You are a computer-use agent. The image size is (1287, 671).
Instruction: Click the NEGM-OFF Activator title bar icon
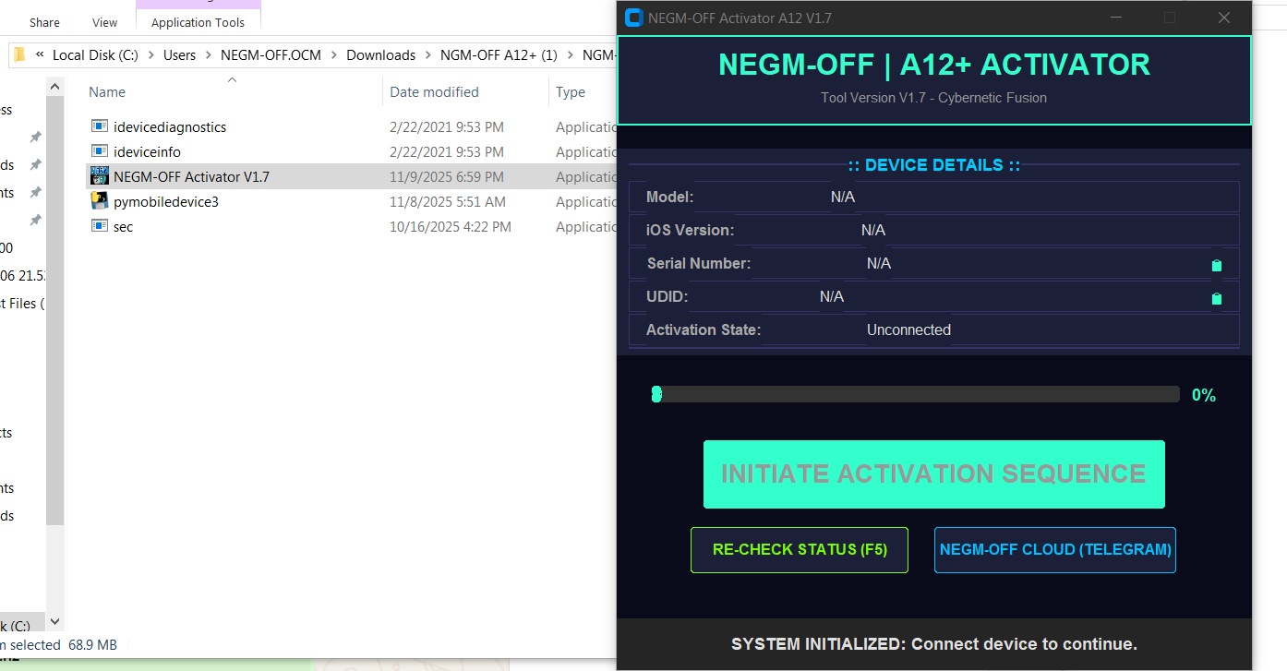633,18
